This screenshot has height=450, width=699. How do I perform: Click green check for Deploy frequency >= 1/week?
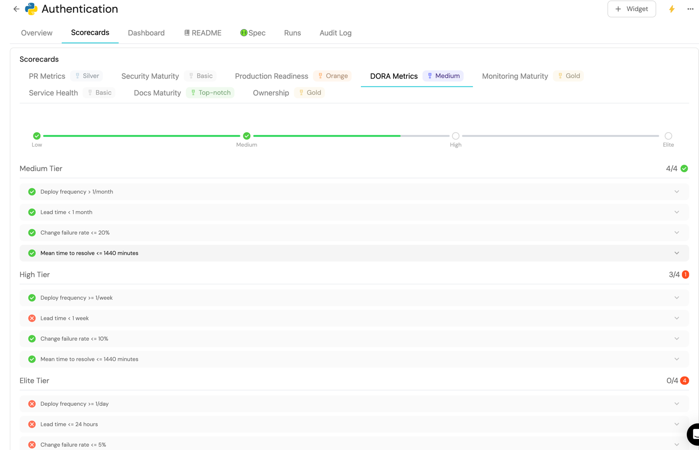(x=32, y=298)
